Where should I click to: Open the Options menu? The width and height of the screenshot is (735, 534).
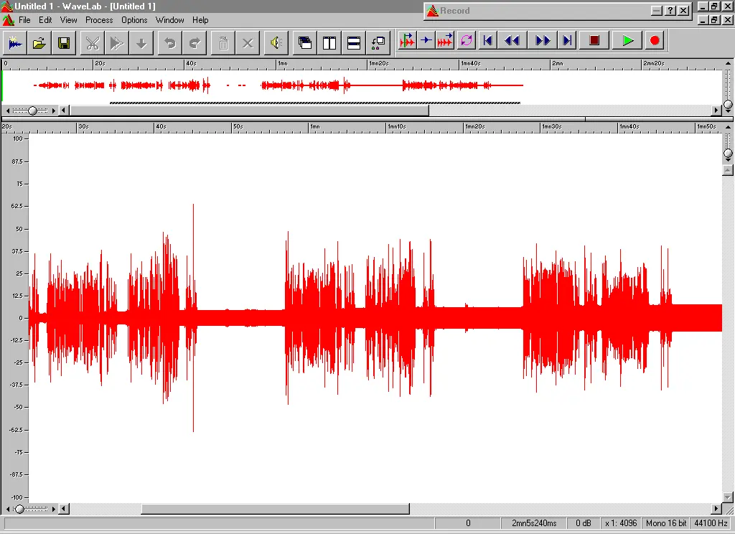(134, 20)
